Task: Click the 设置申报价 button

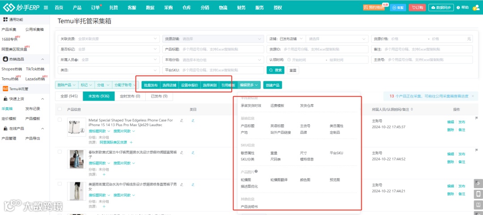Action: click(x=190, y=85)
